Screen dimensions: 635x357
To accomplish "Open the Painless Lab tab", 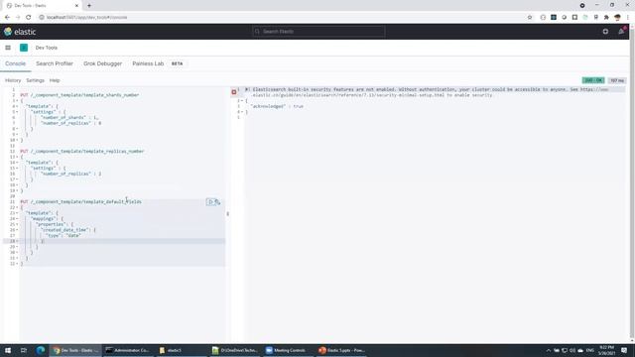I will (148, 63).
